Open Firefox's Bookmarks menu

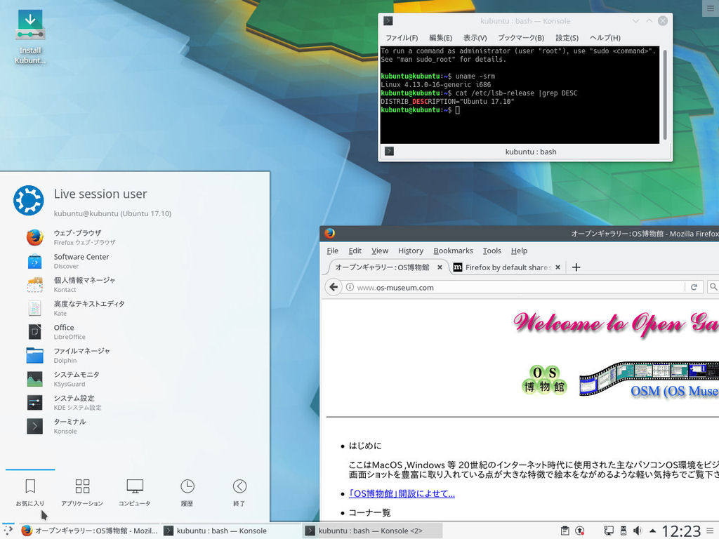point(453,251)
